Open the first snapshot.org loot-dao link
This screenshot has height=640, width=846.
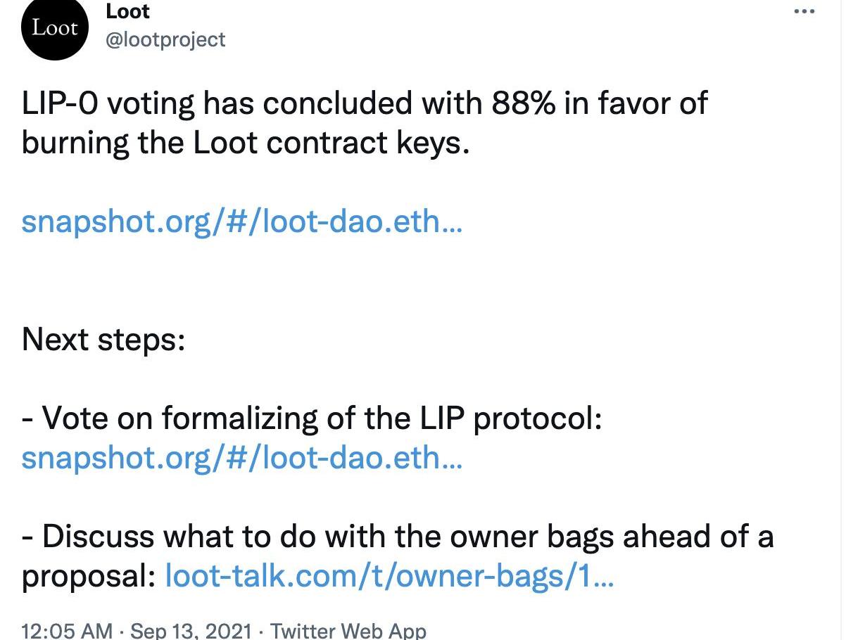click(242, 222)
